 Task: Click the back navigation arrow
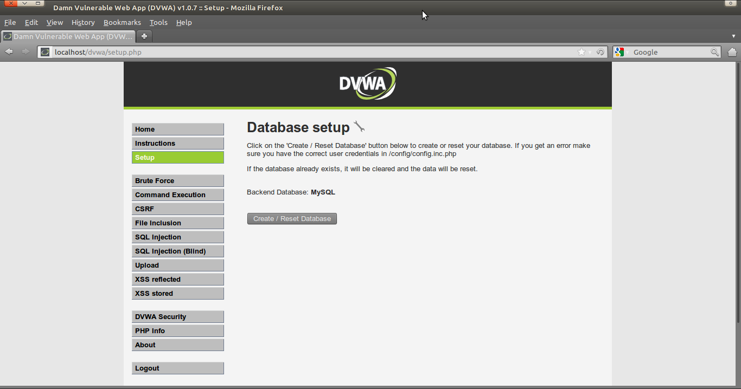(x=9, y=51)
